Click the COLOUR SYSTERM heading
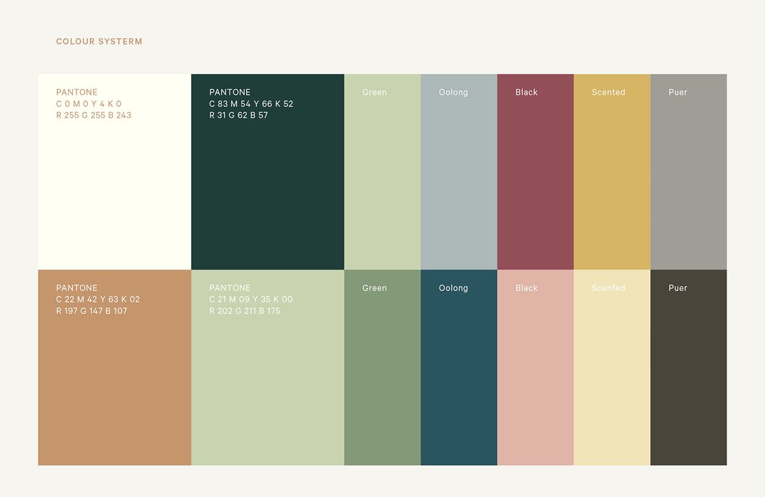Image resolution: width=765 pixels, height=497 pixels. pyautogui.click(x=99, y=41)
